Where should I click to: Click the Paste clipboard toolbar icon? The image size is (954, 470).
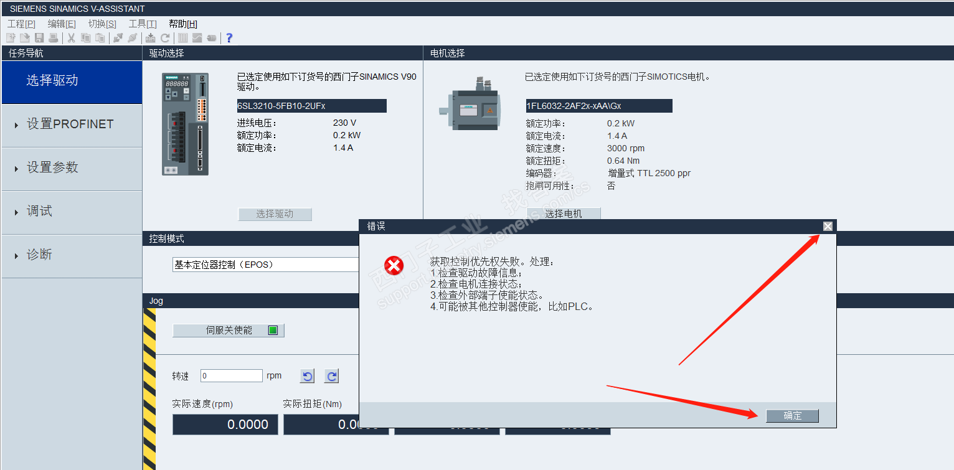coord(100,38)
